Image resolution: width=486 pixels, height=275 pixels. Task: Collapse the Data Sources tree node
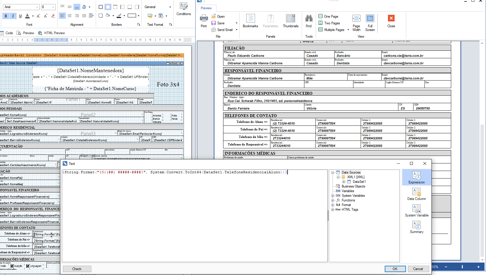click(x=333, y=172)
